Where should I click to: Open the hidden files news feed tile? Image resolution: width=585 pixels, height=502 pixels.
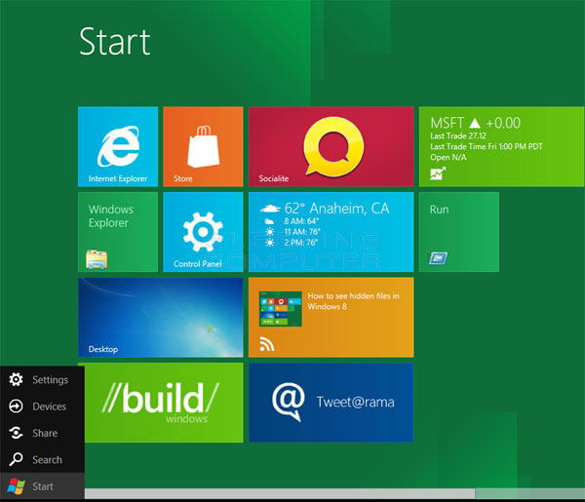pyautogui.click(x=331, y=318)
